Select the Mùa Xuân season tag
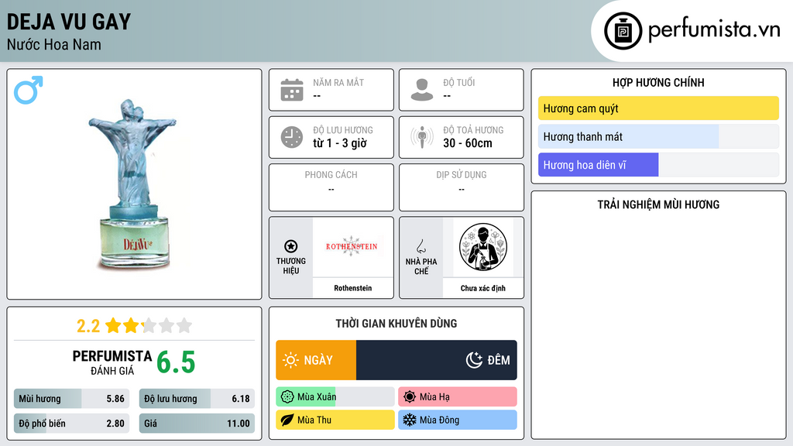Image resolution: width=793 pixels, height=446 pixels. pyautogui.click(x=335, y=397)
